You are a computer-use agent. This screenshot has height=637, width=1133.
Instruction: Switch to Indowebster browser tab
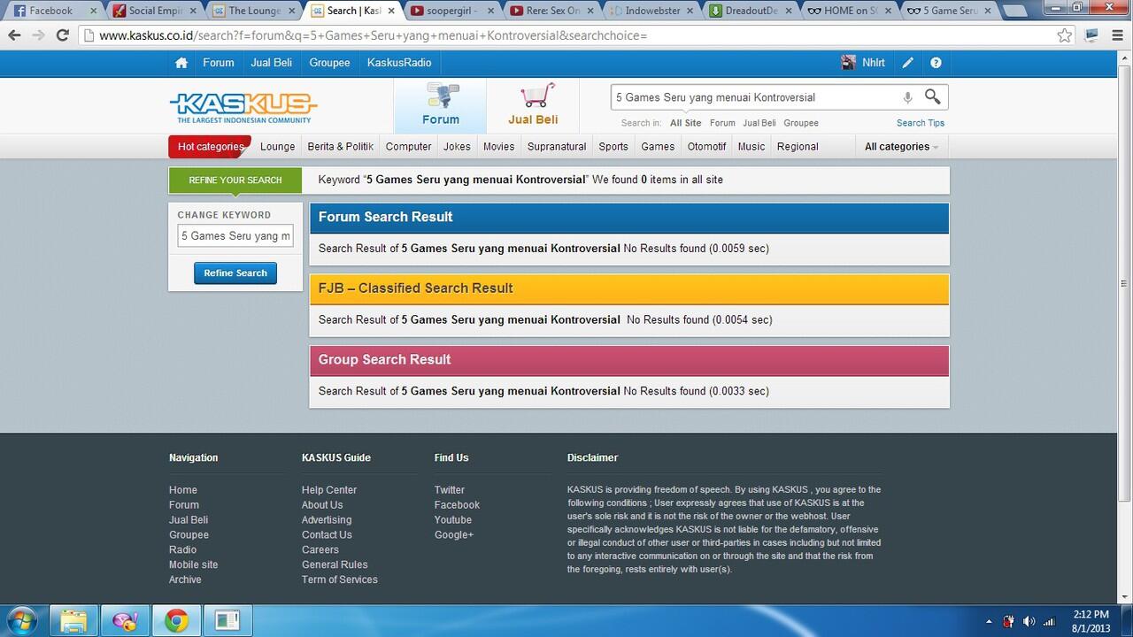coord(651,11)
